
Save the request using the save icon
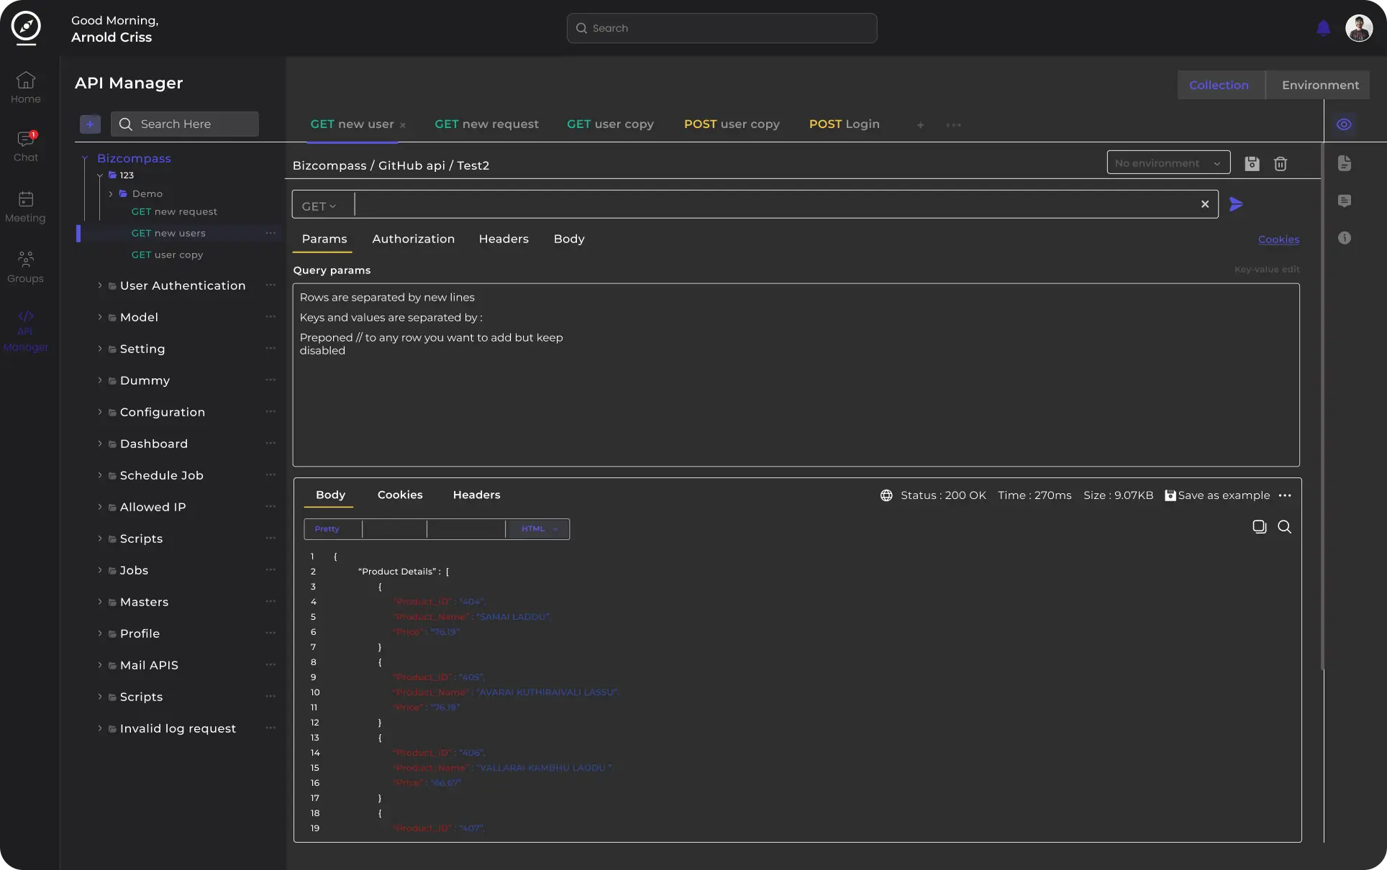(1252, 163)
